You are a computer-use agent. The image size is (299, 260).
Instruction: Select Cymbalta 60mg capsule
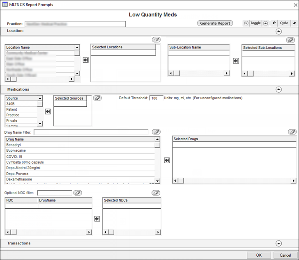[80, 162]
